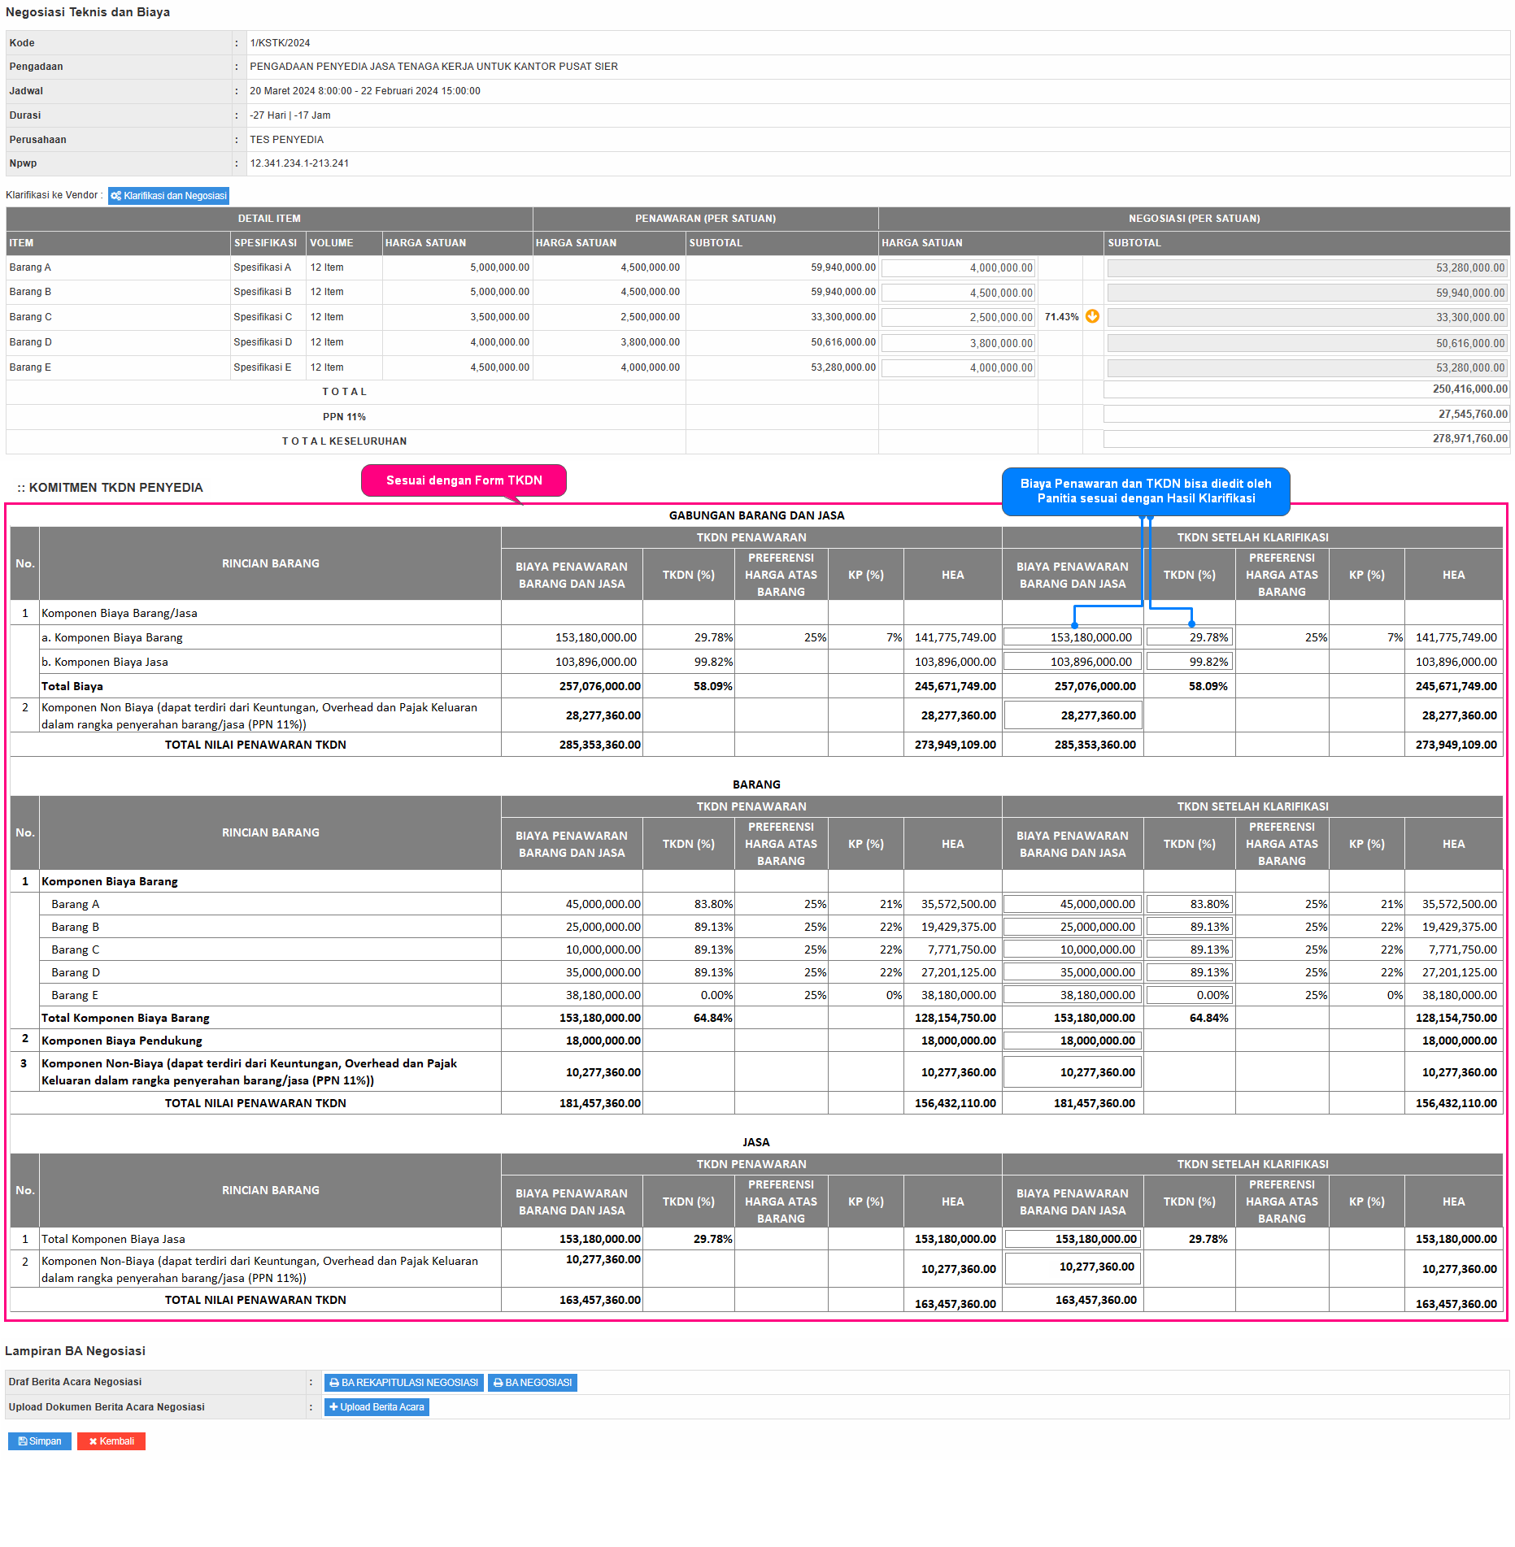Edit klarifikasi TKDN % for Barang C in BARANG table

[x=1190, y=949]
